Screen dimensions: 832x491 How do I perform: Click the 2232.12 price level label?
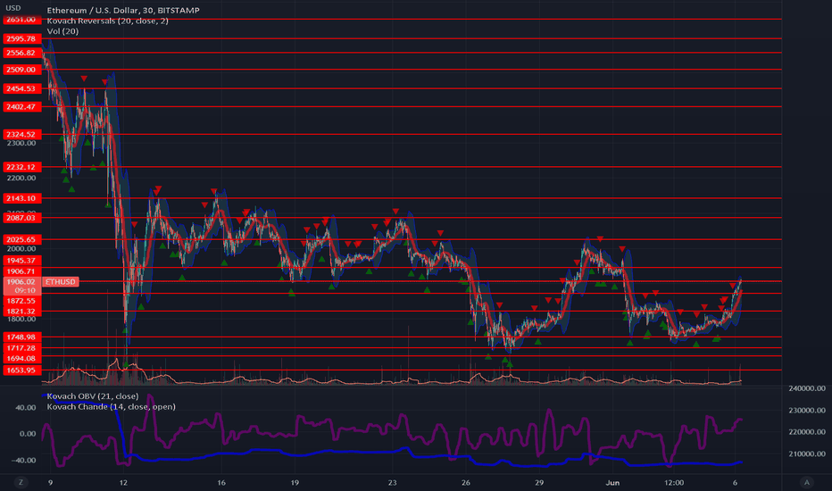point(21,167)
